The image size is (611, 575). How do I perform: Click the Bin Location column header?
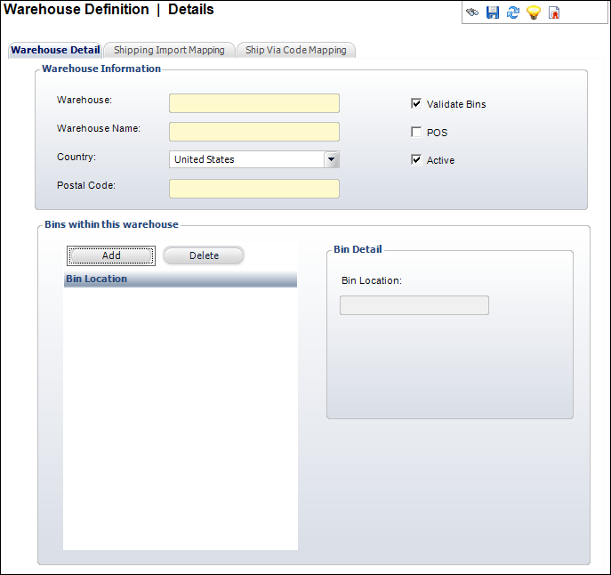click(180, 279)
